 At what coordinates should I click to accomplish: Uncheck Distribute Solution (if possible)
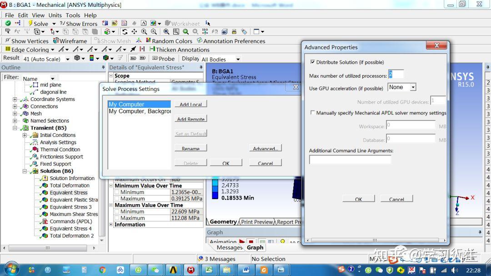(x=312, y=62)
